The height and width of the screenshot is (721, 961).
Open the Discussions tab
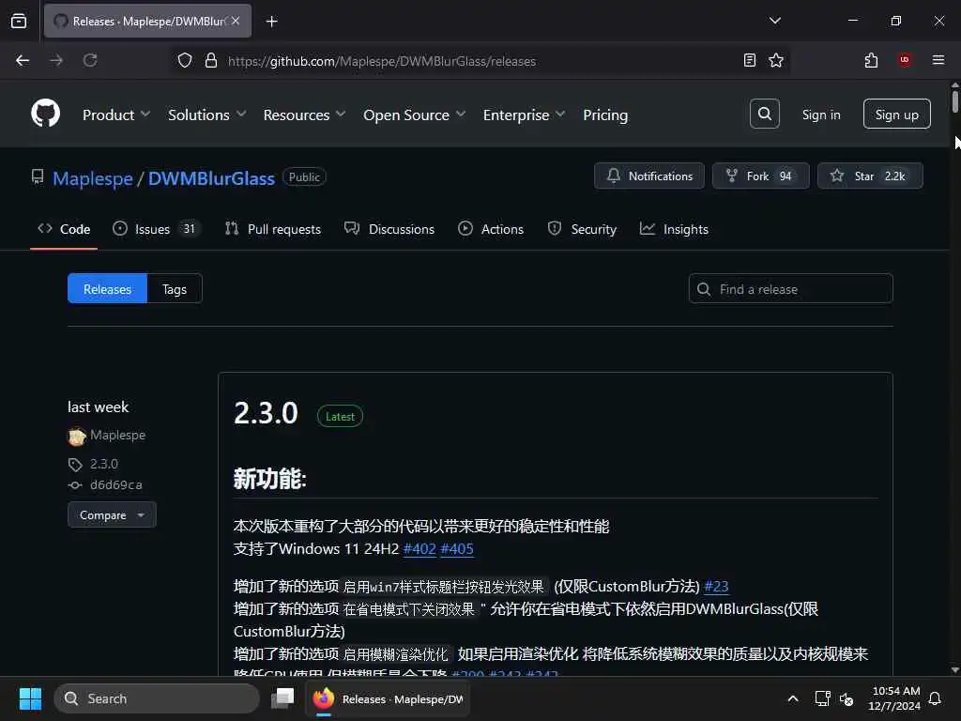click(389, 229)
